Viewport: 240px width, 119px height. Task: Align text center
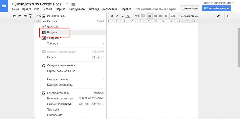(155, 16)
